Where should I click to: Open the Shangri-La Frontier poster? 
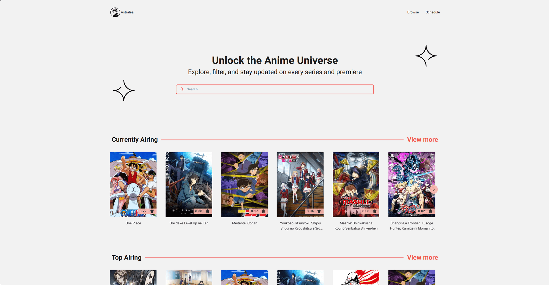pos(412,185)
